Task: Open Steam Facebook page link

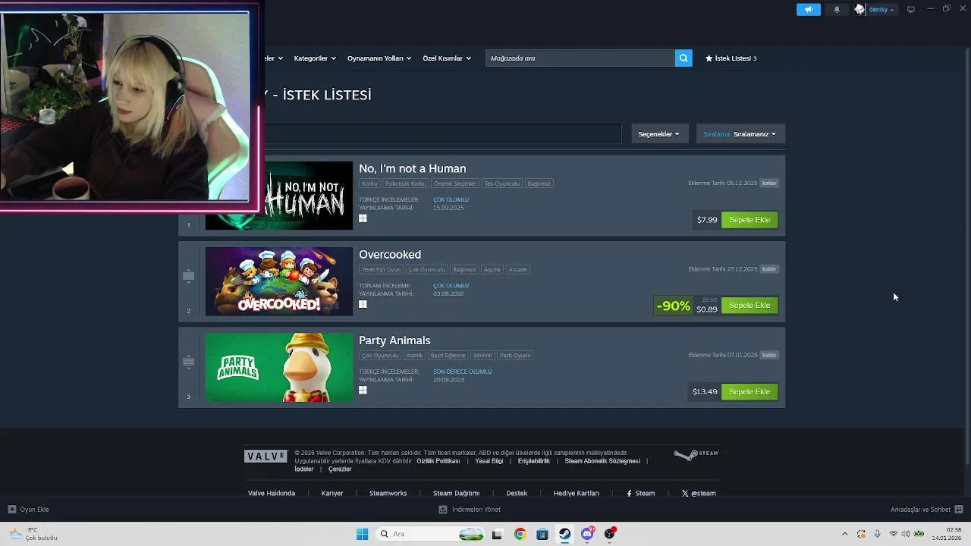Action: pyautogui.click(x=641, y=493)
